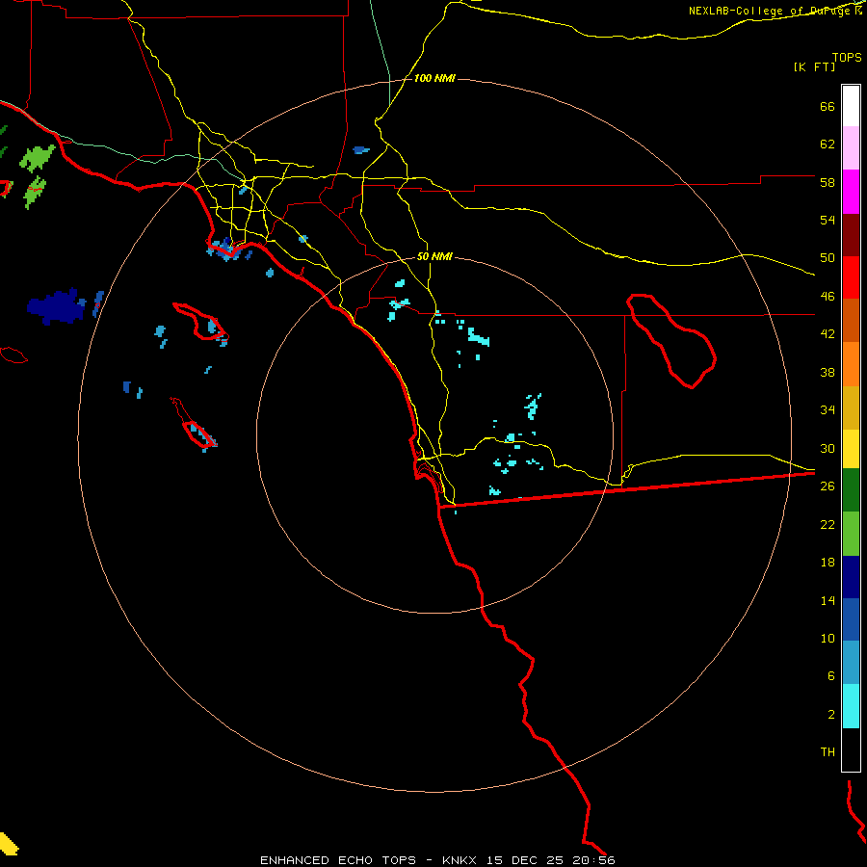The width and height of the screenshot is (867, 867).
Task: Click the dark green legend swatch
Action: 851,490
